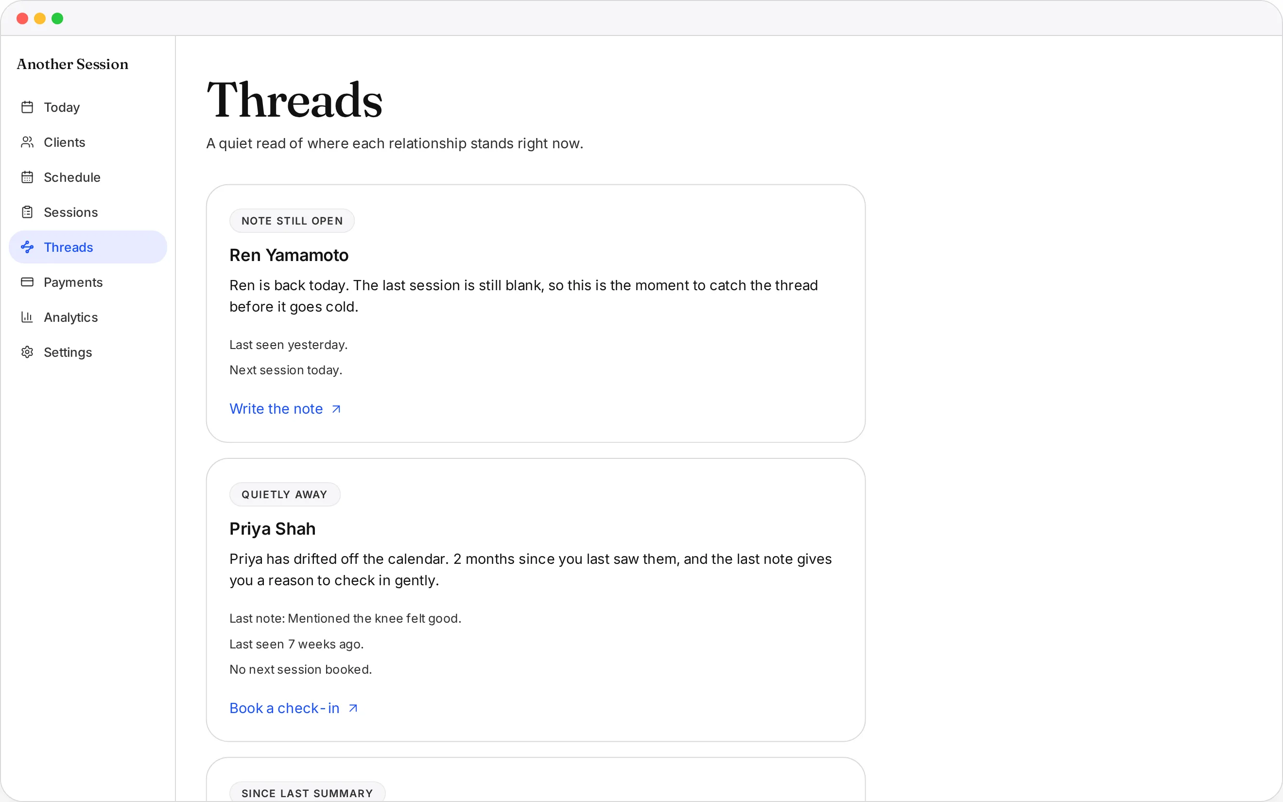Open the Payments card icon

(x=27, y=282)
